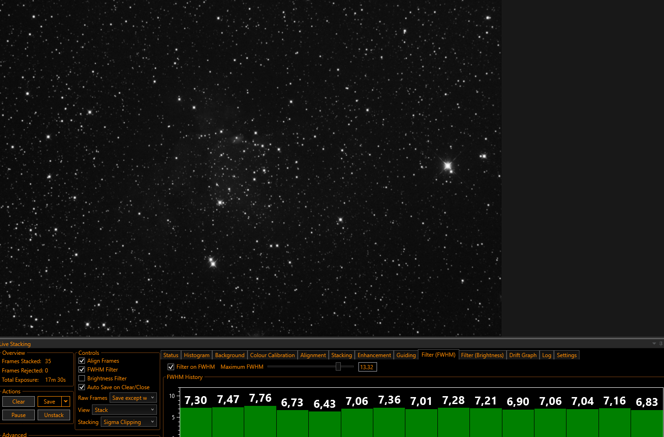Go to the Colour Calibration tab
The height and width of the screenshot is (437, 664).
point(273,355)
